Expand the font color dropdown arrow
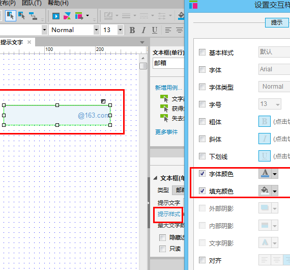This screenshot has width=290, height=270. [275, 174]
